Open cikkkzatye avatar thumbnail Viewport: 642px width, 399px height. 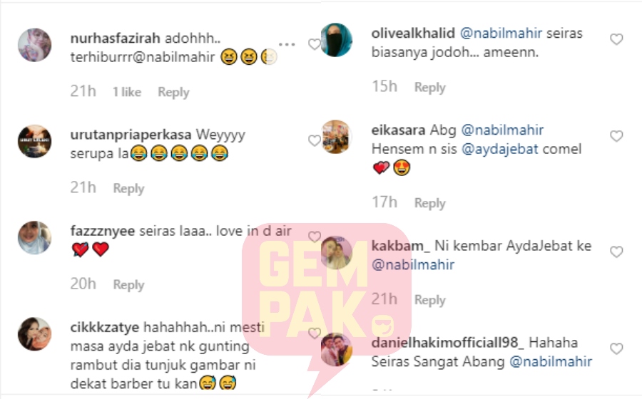pyautogui.click(x=35, y=334)
